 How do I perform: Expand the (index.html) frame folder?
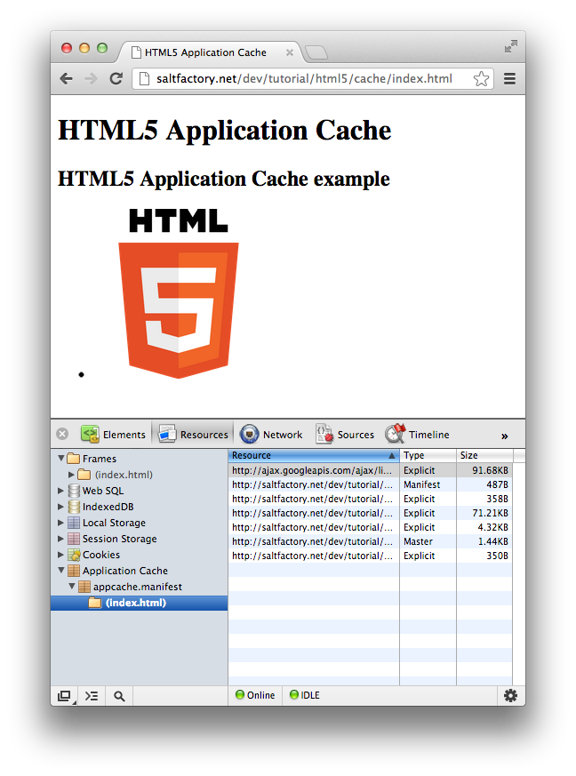click(71, 475)
